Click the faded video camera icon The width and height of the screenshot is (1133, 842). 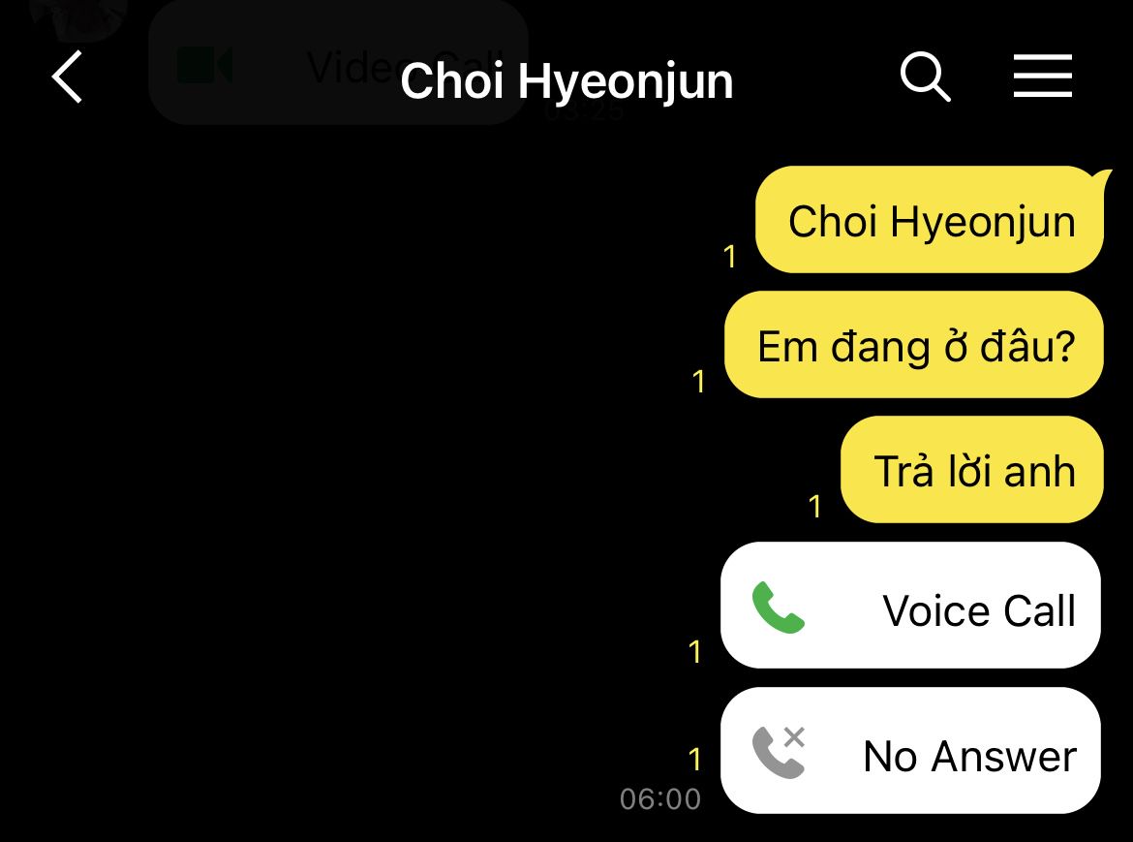pyautogui.click(x=204, y=65)
